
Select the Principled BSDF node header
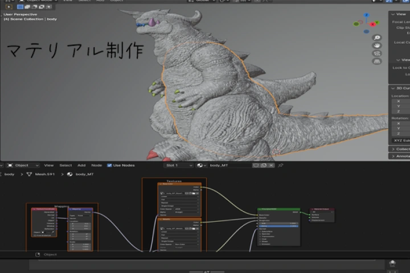[x=278, y=209]
